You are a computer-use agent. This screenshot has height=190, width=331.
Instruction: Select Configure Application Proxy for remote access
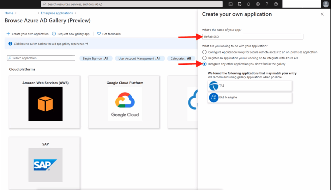[204, 52]
